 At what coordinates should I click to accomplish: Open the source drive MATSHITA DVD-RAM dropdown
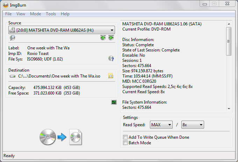tap(62, 30)
